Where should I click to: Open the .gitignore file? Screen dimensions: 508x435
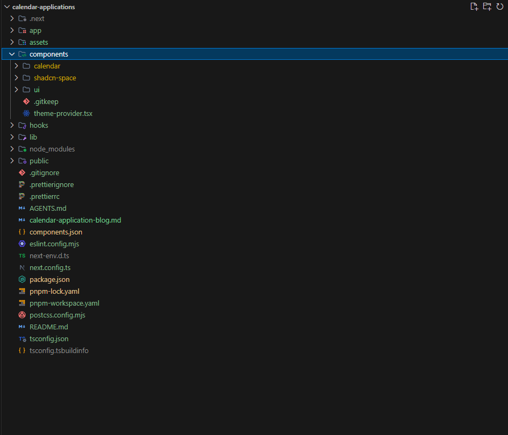[x=44, y=172]
